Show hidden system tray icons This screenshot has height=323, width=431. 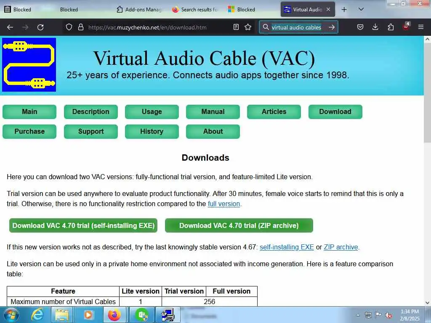point(358,315)
